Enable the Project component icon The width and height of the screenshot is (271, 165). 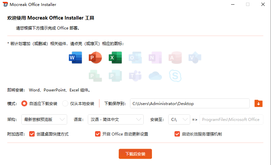click(95, 76)
